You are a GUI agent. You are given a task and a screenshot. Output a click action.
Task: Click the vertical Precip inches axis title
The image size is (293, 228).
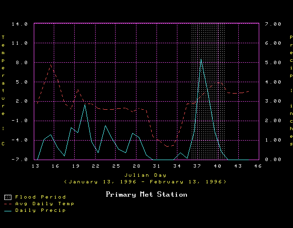pos(291,90)
